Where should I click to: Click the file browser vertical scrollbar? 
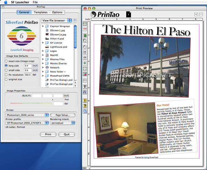tap(75, 37)
